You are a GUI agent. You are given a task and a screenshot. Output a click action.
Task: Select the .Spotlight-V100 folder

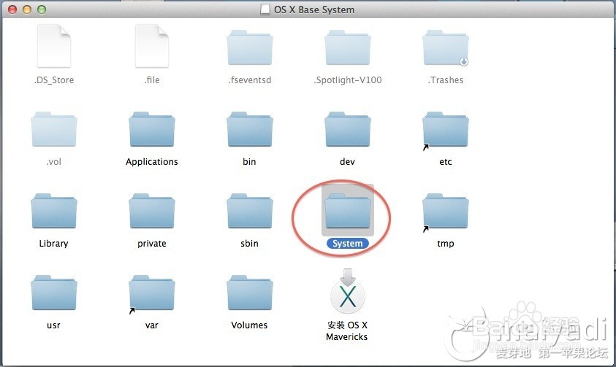point(348,48)
